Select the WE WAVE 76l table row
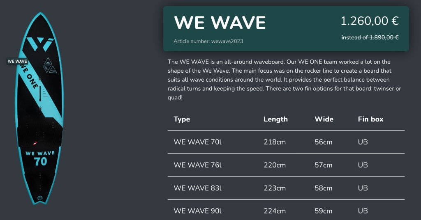421x220 pixels. (x=286, y=165)
